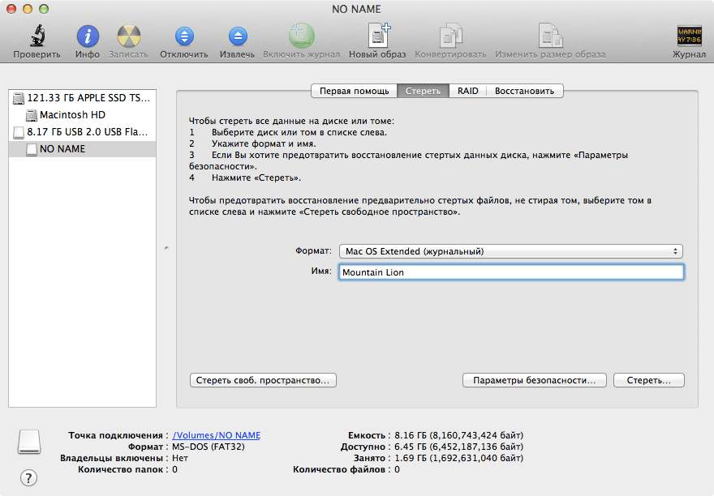Click the Проверить microscope icon
The image size is (714, 496).
[x=37, y=37]
